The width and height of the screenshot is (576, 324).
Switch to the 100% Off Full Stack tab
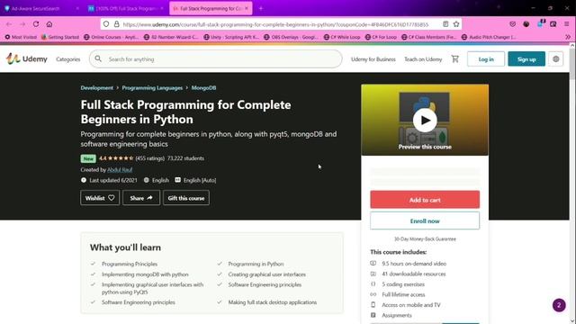click(x=126, y=8)
